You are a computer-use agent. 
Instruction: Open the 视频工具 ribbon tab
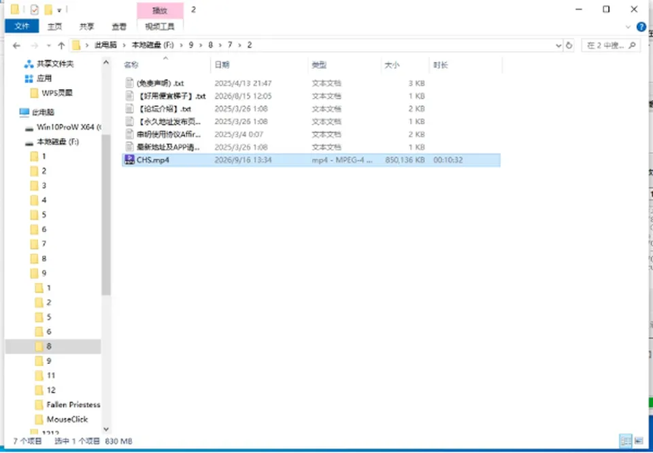pos(160,27)
